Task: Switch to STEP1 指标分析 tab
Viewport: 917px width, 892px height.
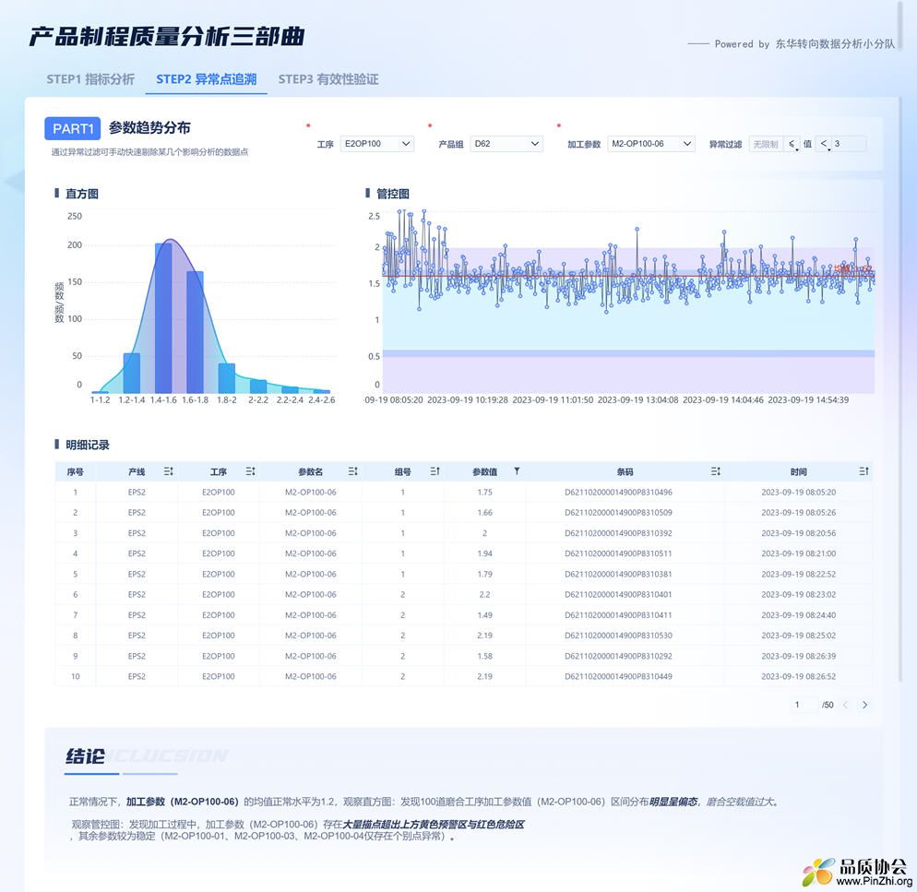Action: (90, 79)
